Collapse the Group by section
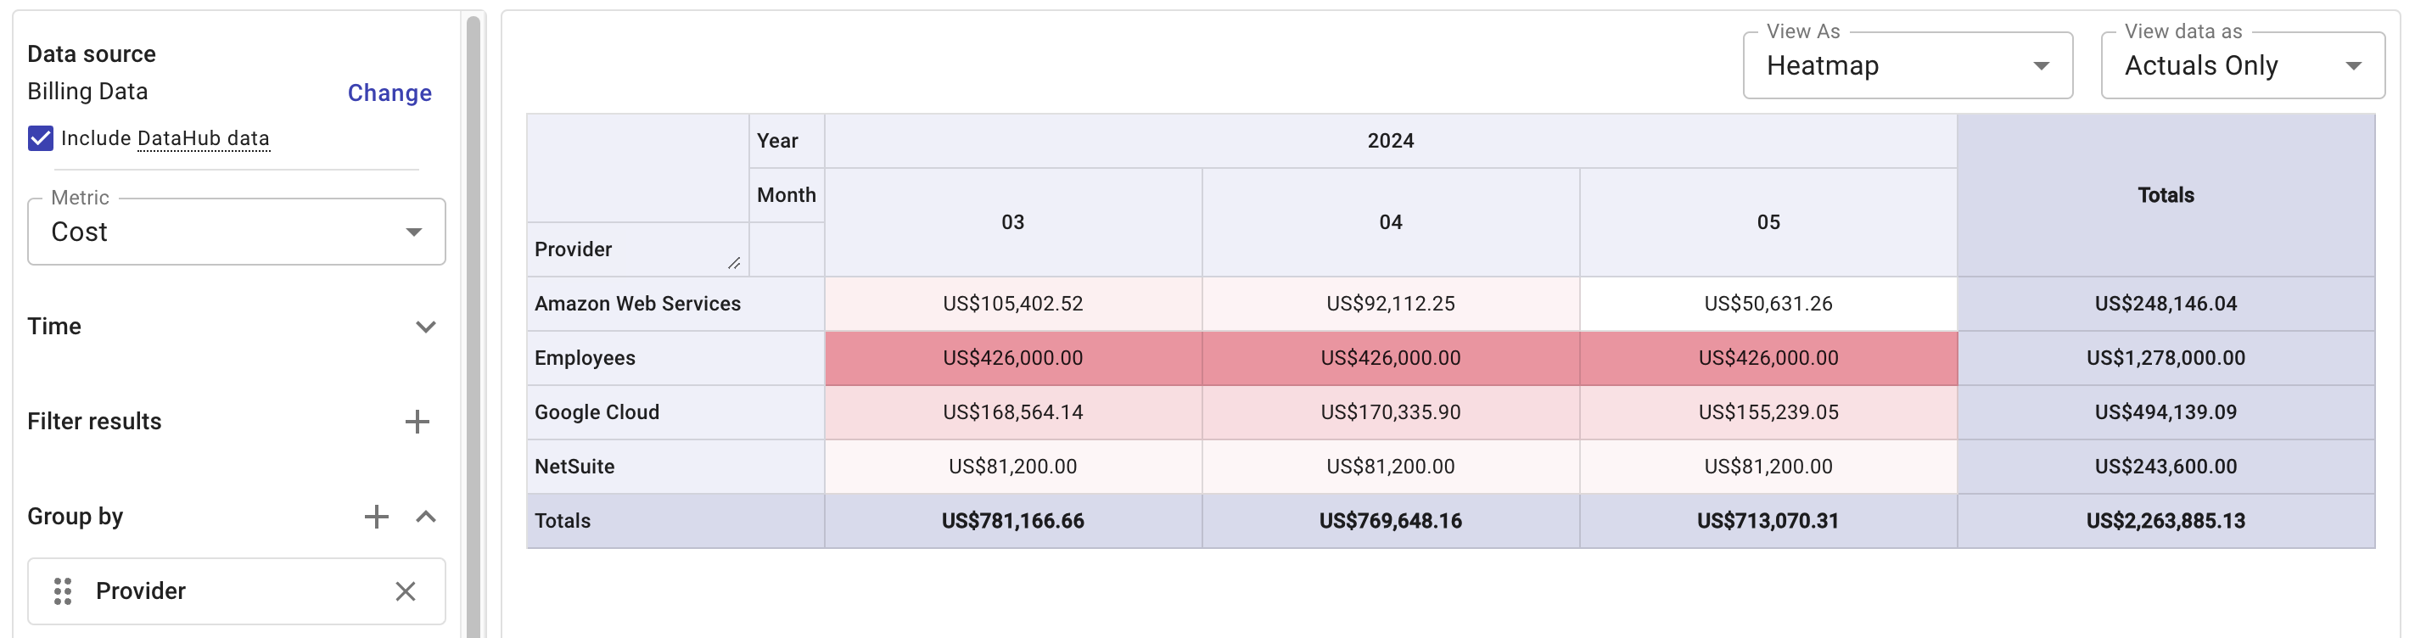The width and height of the screenshot is (2415, 638). pos(426,516)
